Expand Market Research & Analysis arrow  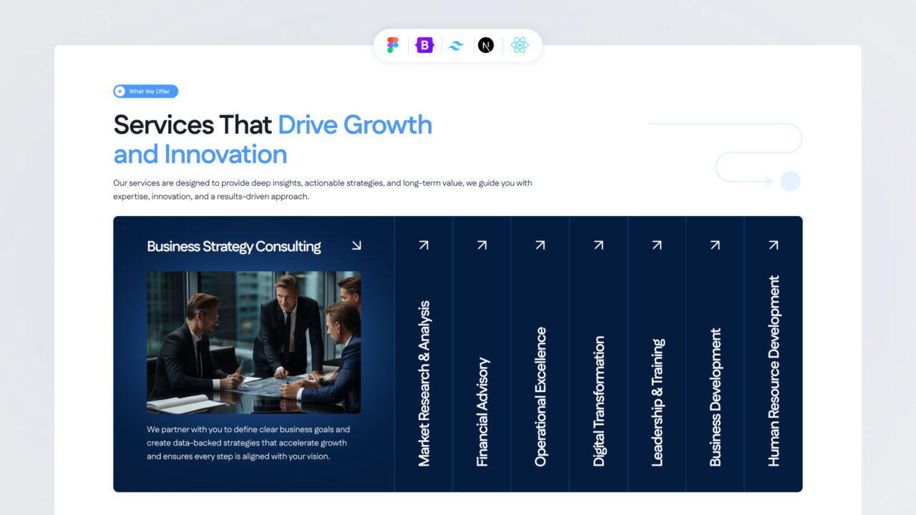(x=424, y=245)
